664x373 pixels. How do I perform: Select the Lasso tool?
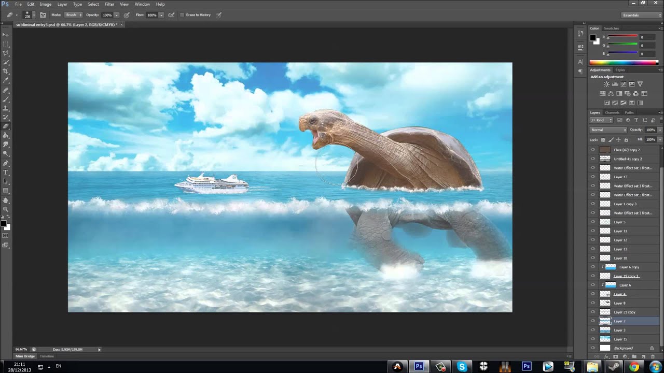pyautogui.click(x=6, y=53)
